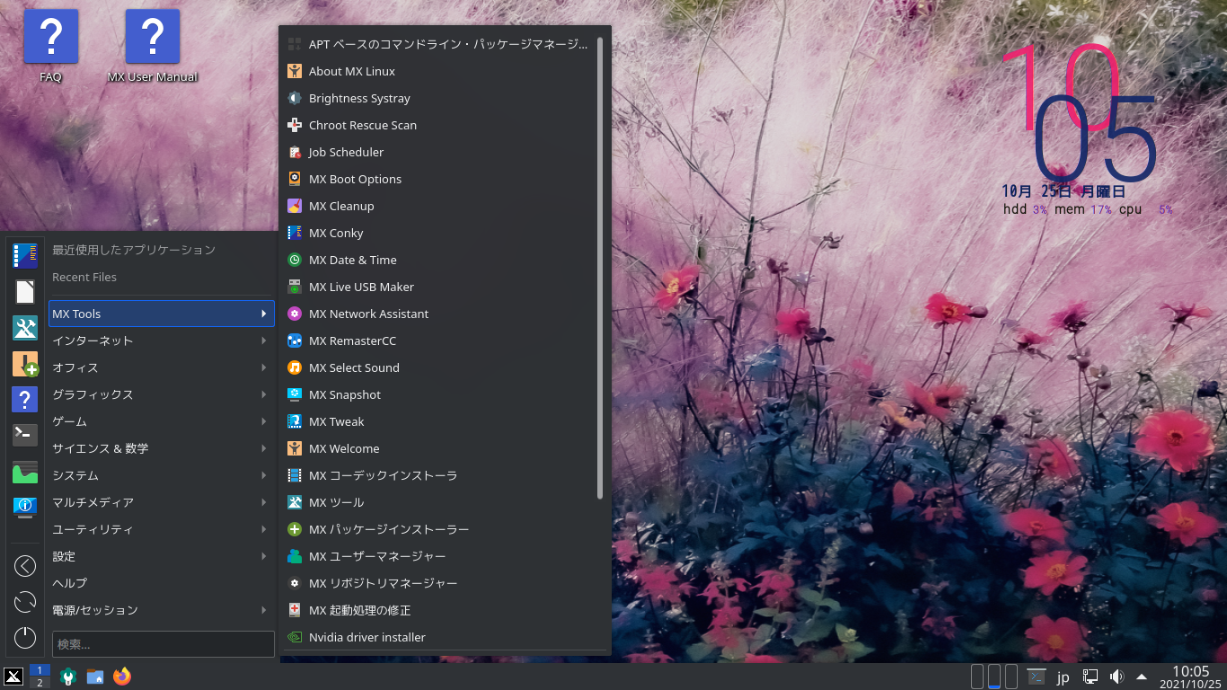Screen dimensions: 1227x690
Task: Click the 検索 search field
Action: pyautogui.click(x=163, y=644)
